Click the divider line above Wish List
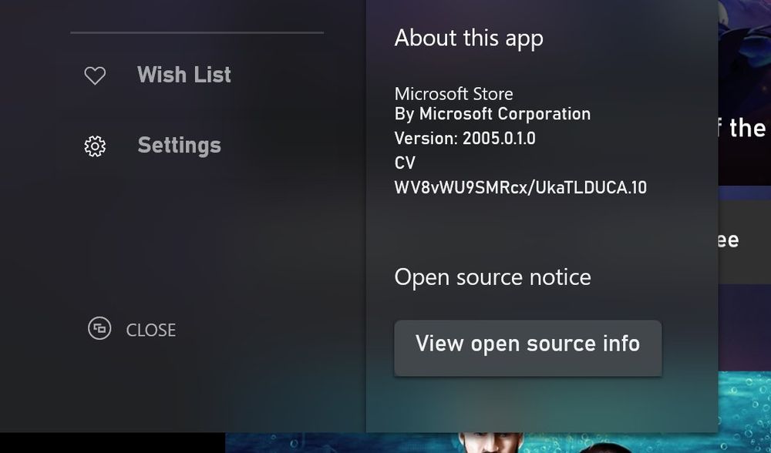Image resolution: width=771 pixels, height=453 pixels. [197, 33]
